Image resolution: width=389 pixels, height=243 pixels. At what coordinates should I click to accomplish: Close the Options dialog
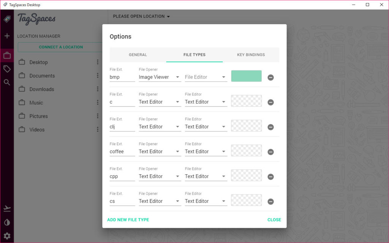tap(274, 220)
